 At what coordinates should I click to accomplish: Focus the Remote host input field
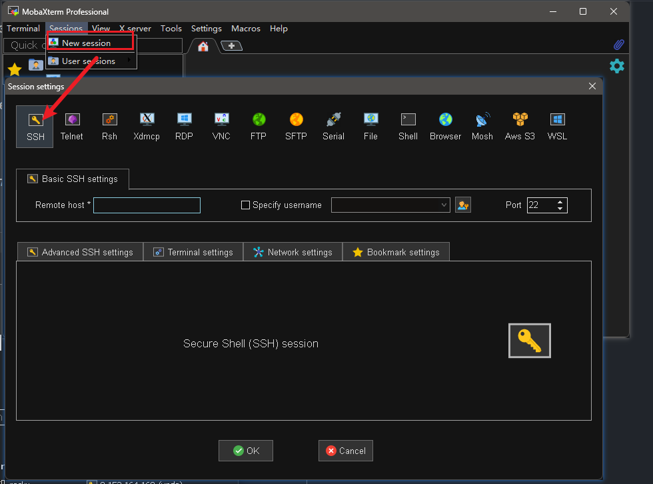[x=147, y=205]
